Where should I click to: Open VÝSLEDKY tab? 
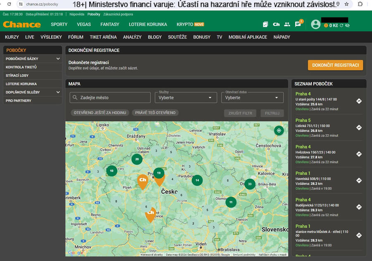click(x=51, y=37)
